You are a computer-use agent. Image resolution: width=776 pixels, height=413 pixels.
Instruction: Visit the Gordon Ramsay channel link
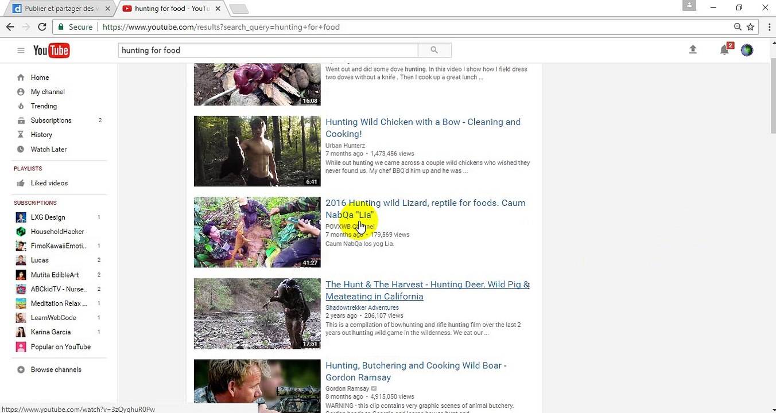click(x=347, y=388)
